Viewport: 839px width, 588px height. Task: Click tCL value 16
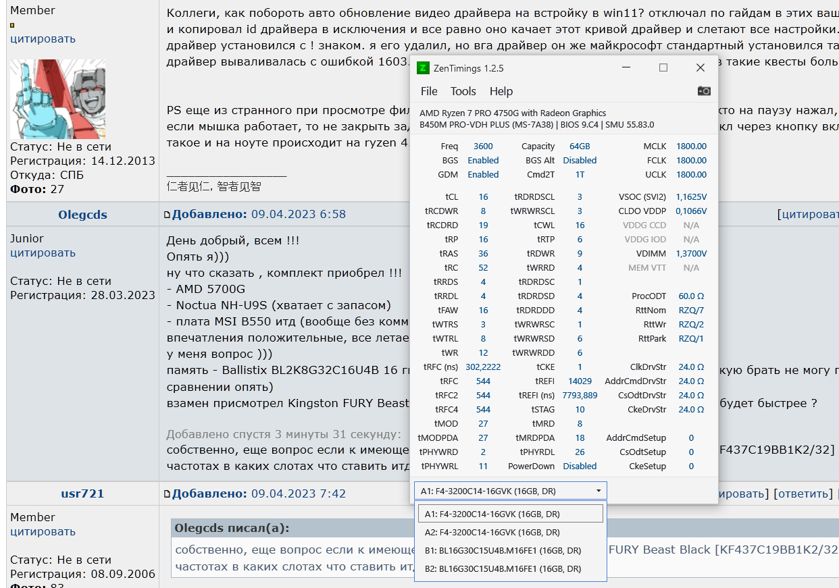pyautogui.click(x=483, y=197)
